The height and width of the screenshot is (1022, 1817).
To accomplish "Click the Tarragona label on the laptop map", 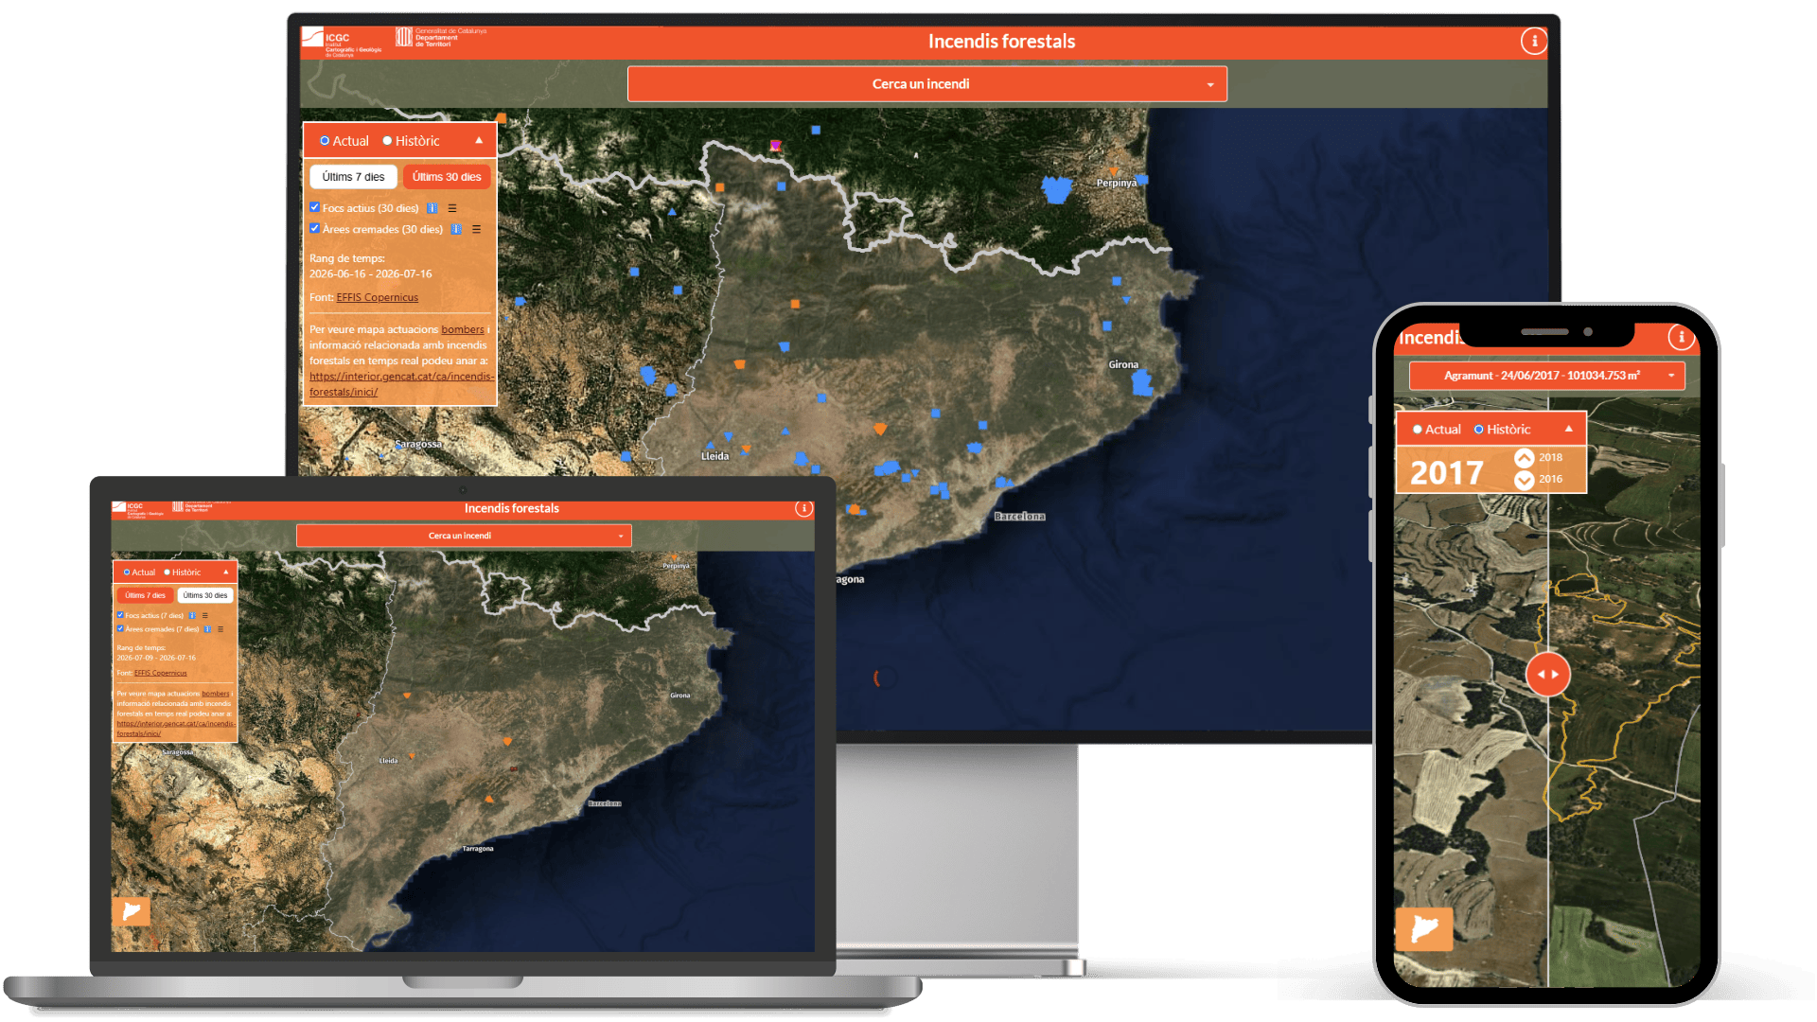I will 478,849.
